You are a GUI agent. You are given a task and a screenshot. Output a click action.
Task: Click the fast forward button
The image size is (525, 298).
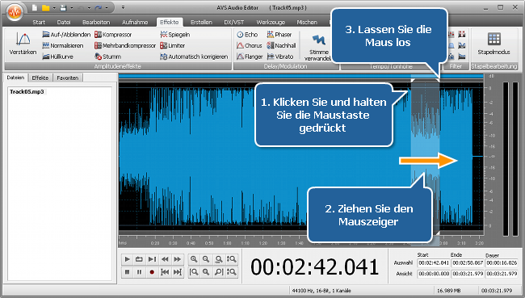[x=177, y=259]
